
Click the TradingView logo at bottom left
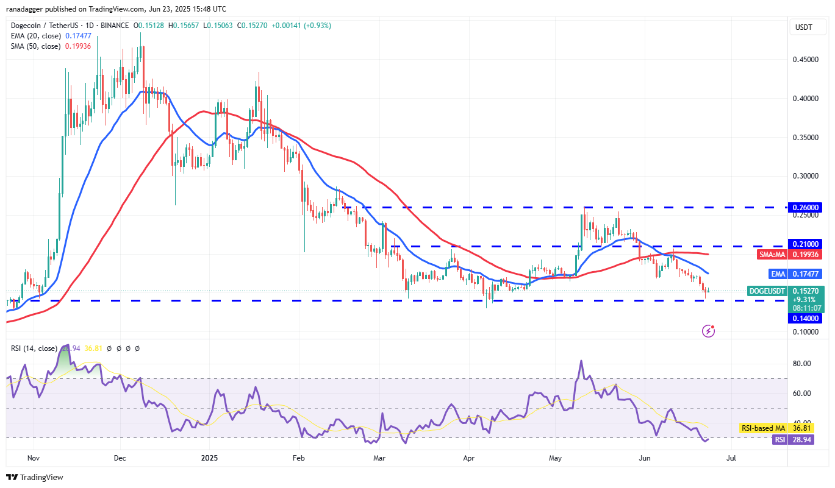coord(35,477)
